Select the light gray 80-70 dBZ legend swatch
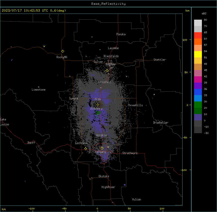Screen dimensions: 217x212 click(x=198, y=23)
